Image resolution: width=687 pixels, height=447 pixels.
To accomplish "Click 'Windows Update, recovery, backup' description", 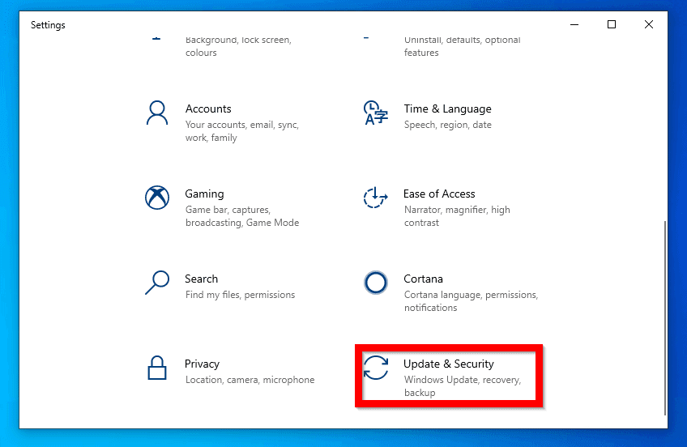I will pos(463,385).
